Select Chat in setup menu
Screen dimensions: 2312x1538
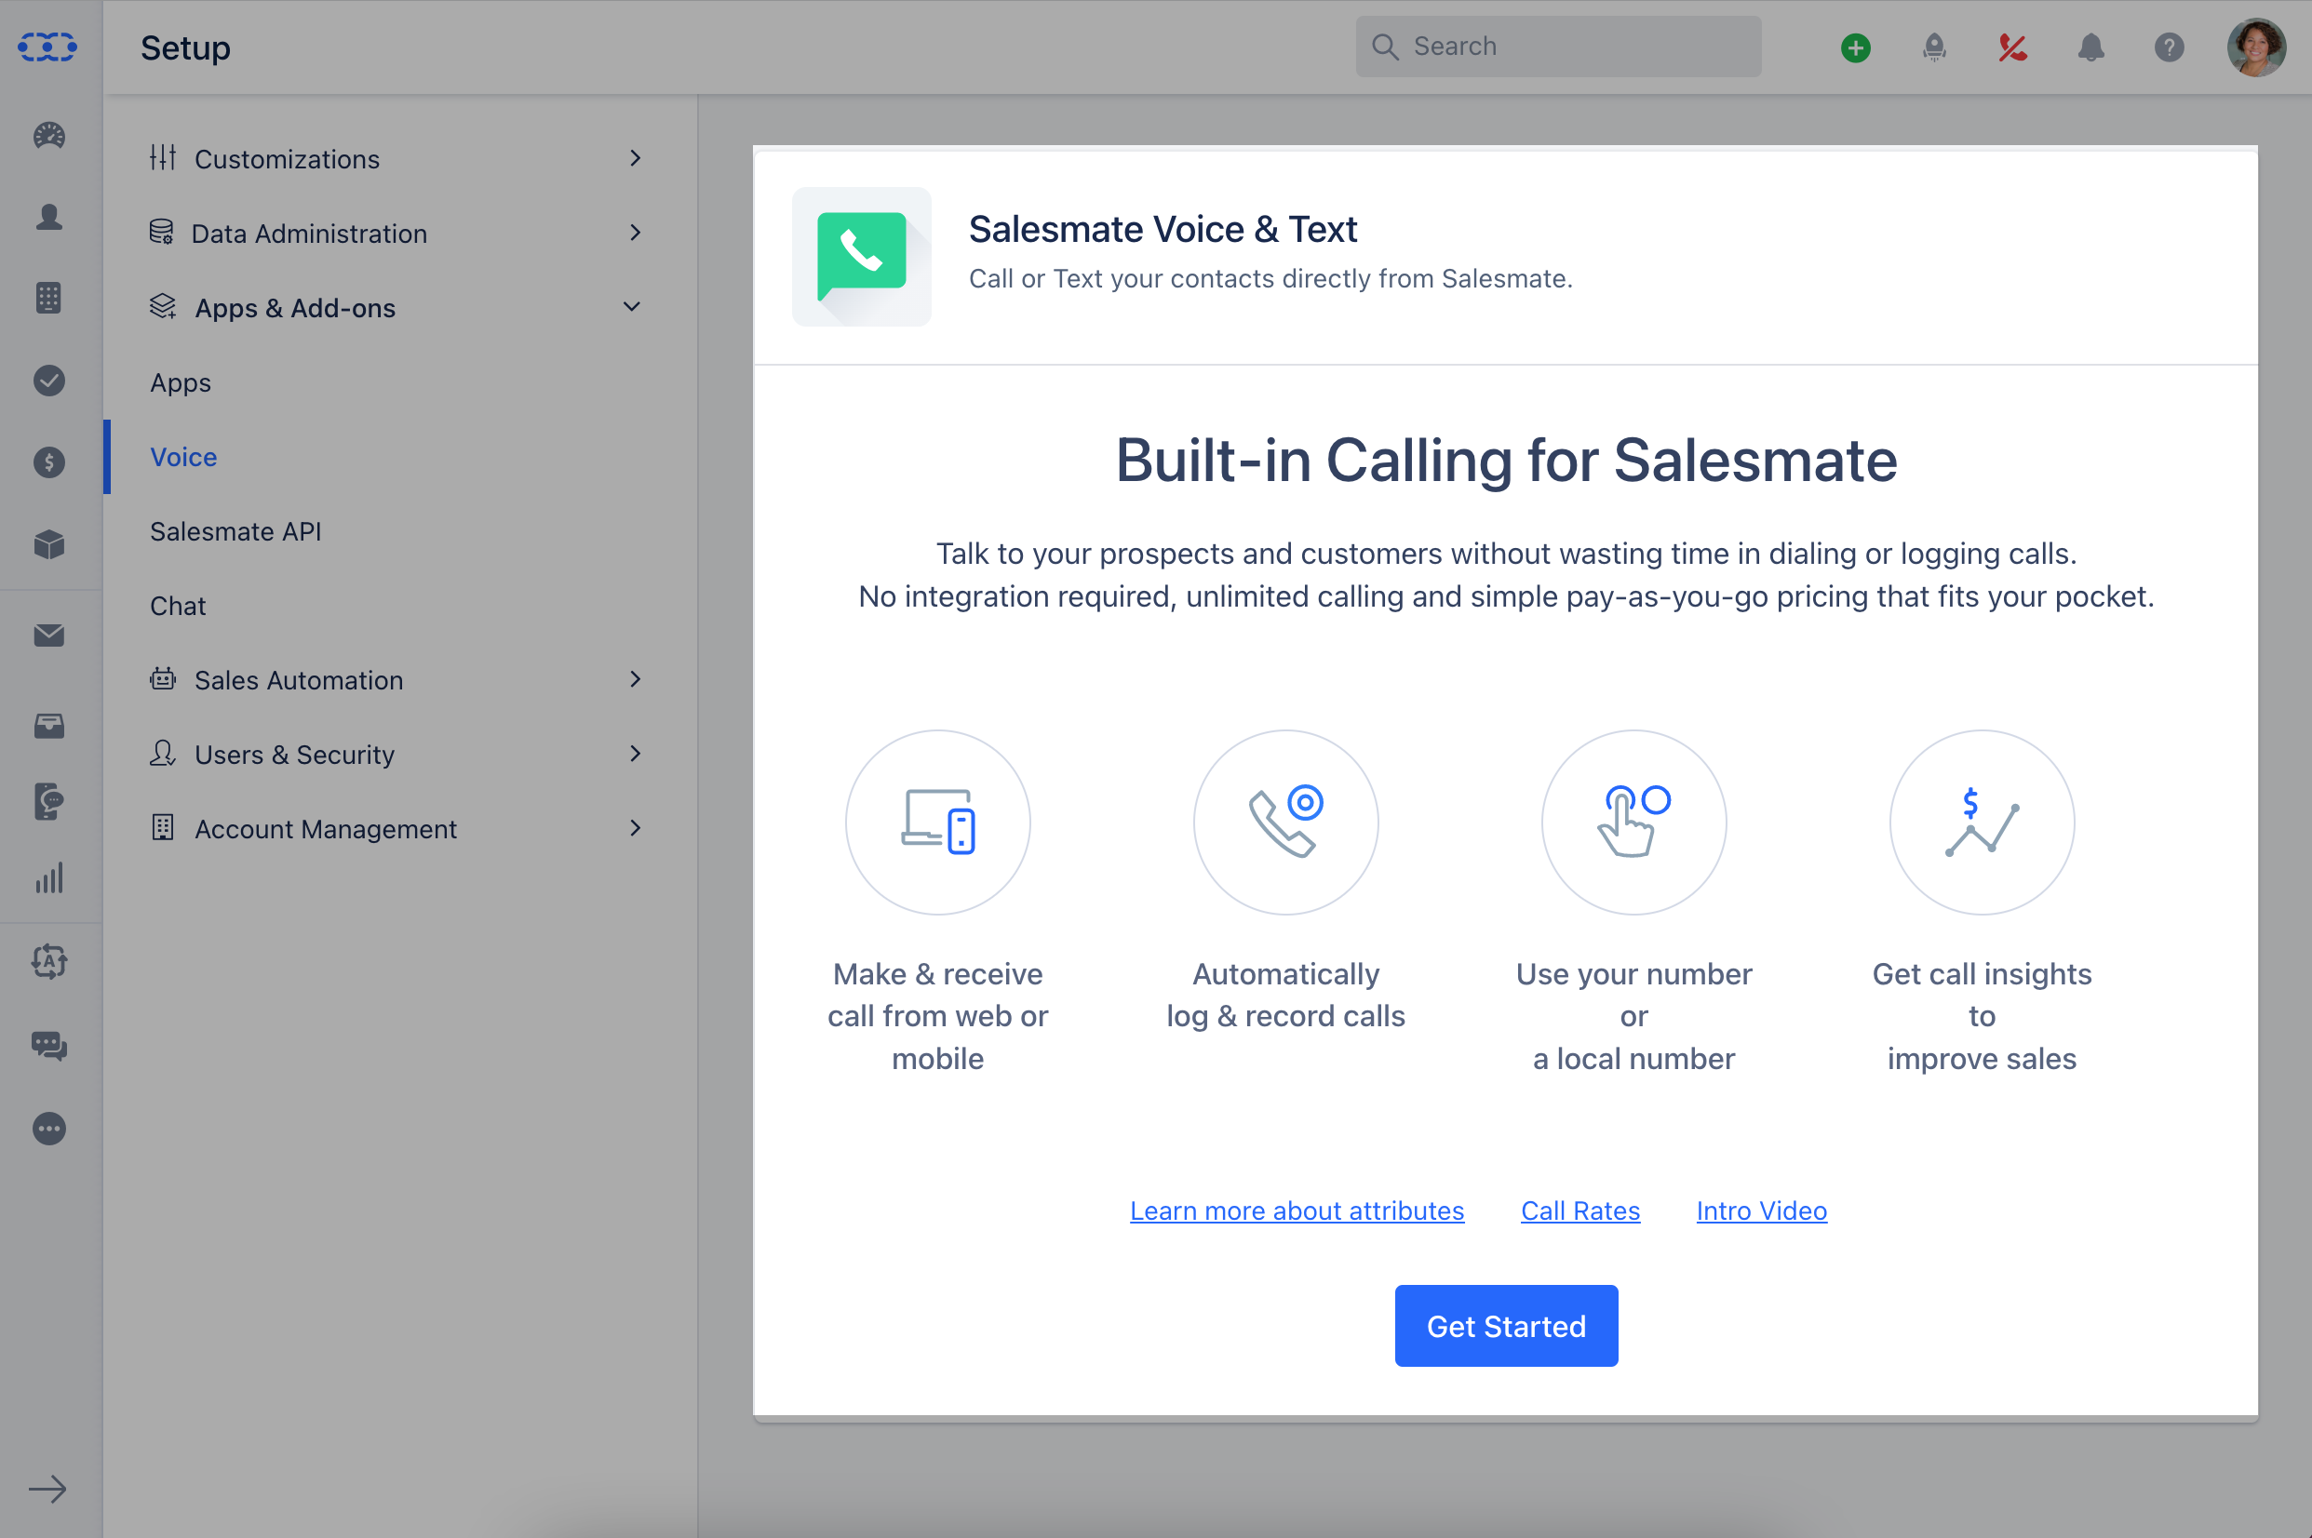coord(178,607)
